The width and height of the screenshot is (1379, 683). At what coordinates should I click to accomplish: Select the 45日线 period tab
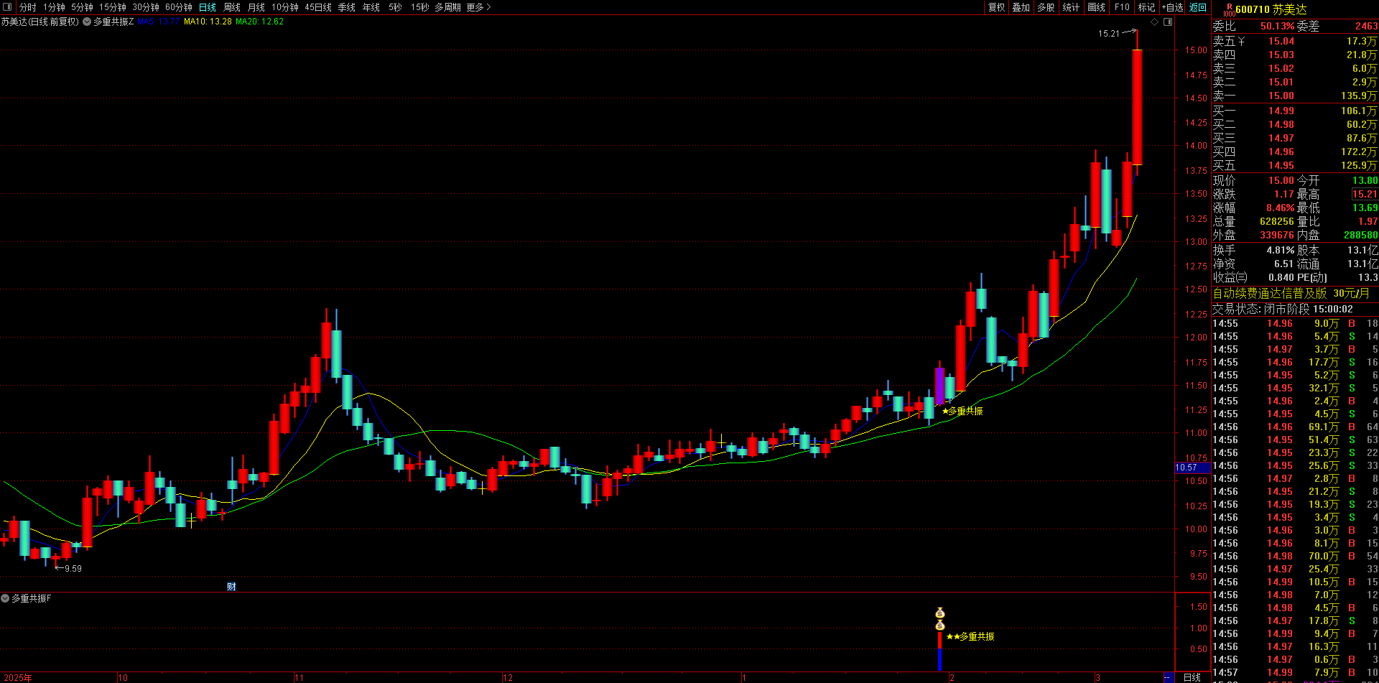pos(318,7)
